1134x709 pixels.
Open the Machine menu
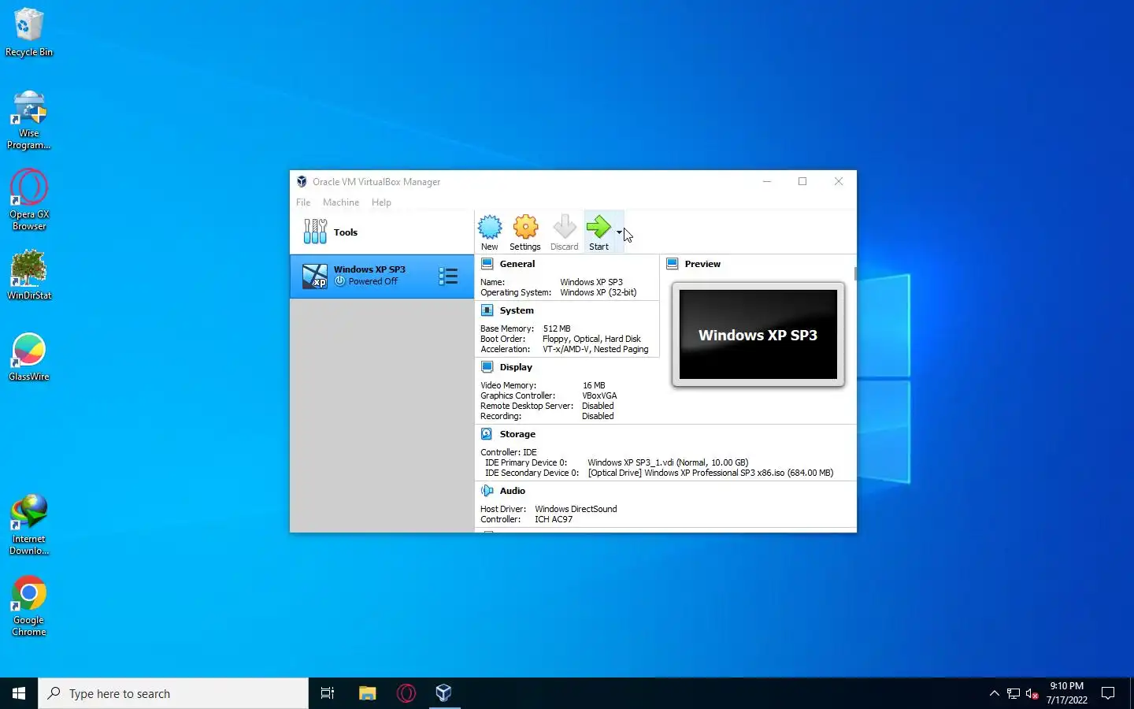coord(341,202)
